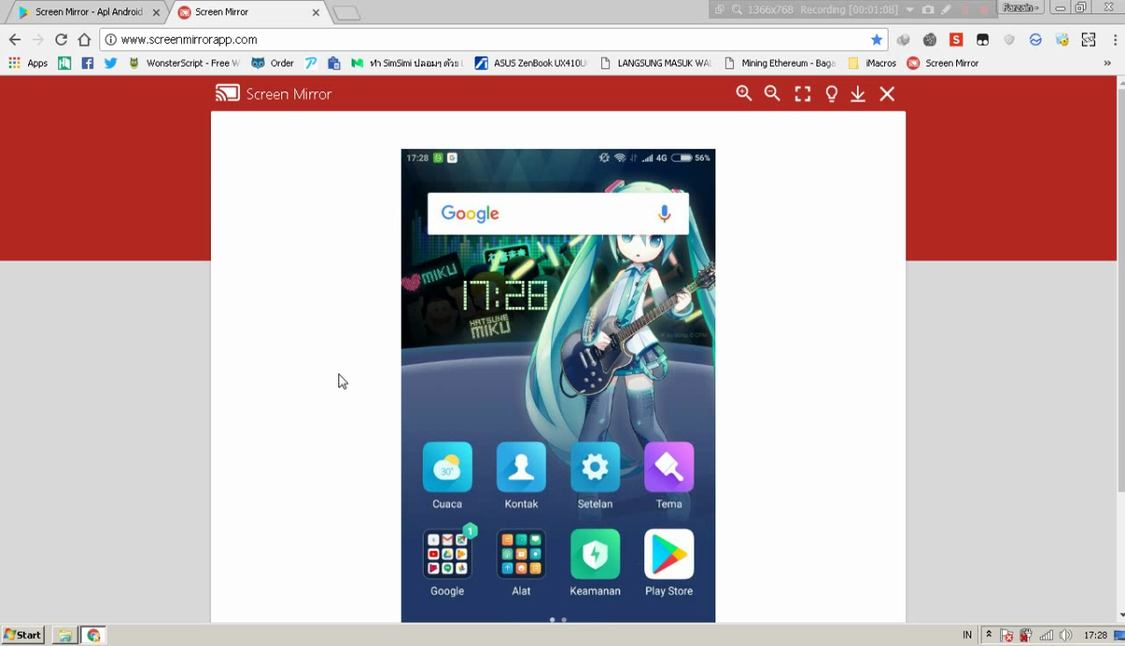1125x646 pixels.
Task: Open the Order bookmark
Action: coord(272,63)
